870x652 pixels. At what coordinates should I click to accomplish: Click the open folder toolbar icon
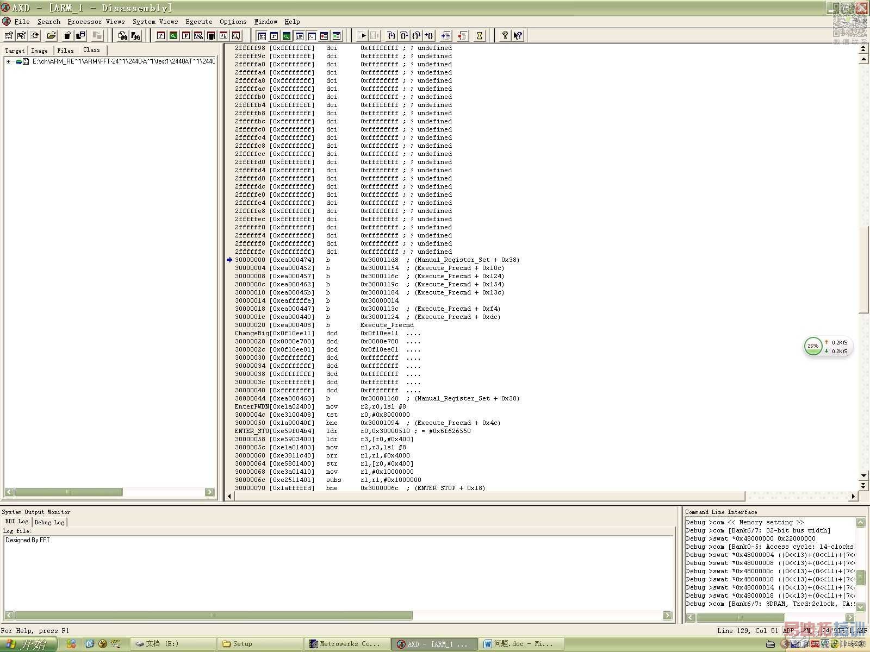click(x=51, y=36)
